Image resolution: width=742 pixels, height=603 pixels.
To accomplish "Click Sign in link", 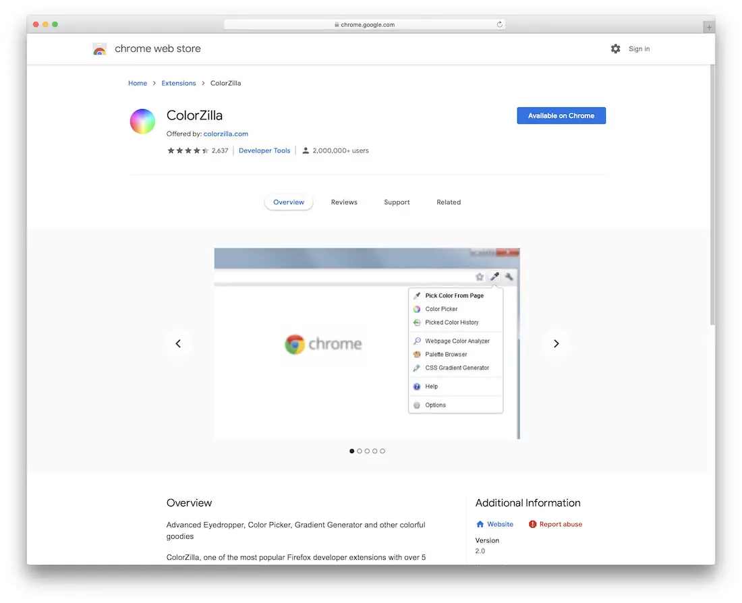I will 639,49.
